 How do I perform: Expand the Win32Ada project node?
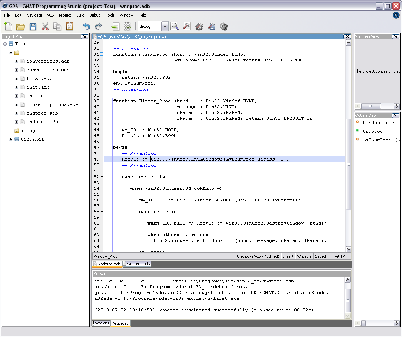tap(10, 139)
